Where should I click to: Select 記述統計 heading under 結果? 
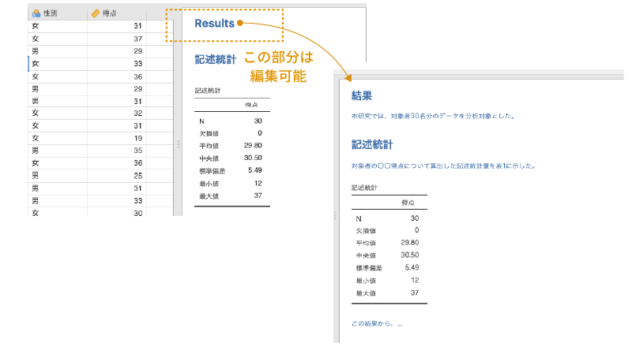pos(372,145)
